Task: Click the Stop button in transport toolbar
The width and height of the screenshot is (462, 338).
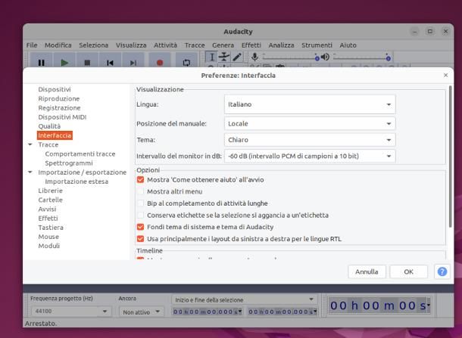Action: 87,62
